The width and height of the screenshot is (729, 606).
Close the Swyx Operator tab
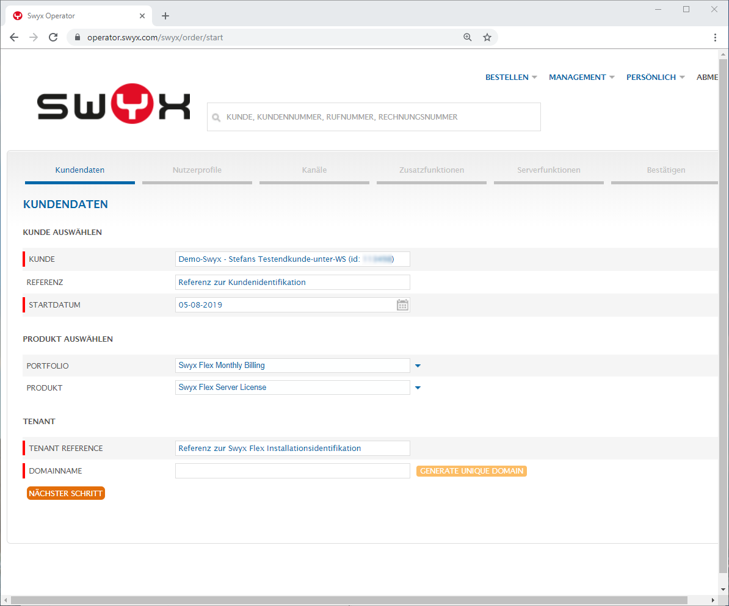pos(142,16)
